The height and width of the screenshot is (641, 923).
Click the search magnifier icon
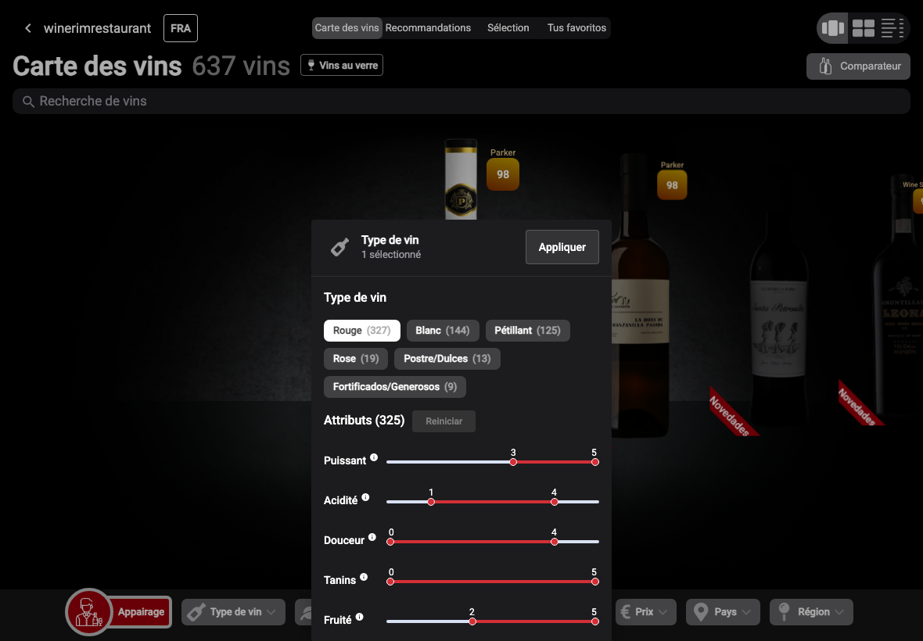coord(27,102)
